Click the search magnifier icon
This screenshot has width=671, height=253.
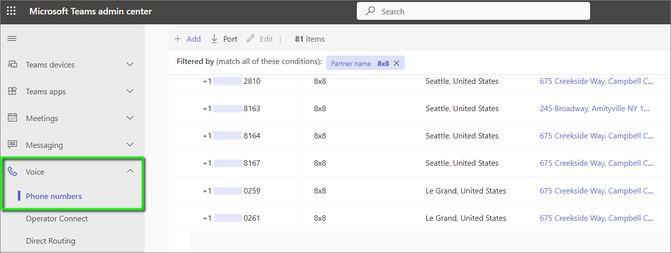[x=370, y=11]
